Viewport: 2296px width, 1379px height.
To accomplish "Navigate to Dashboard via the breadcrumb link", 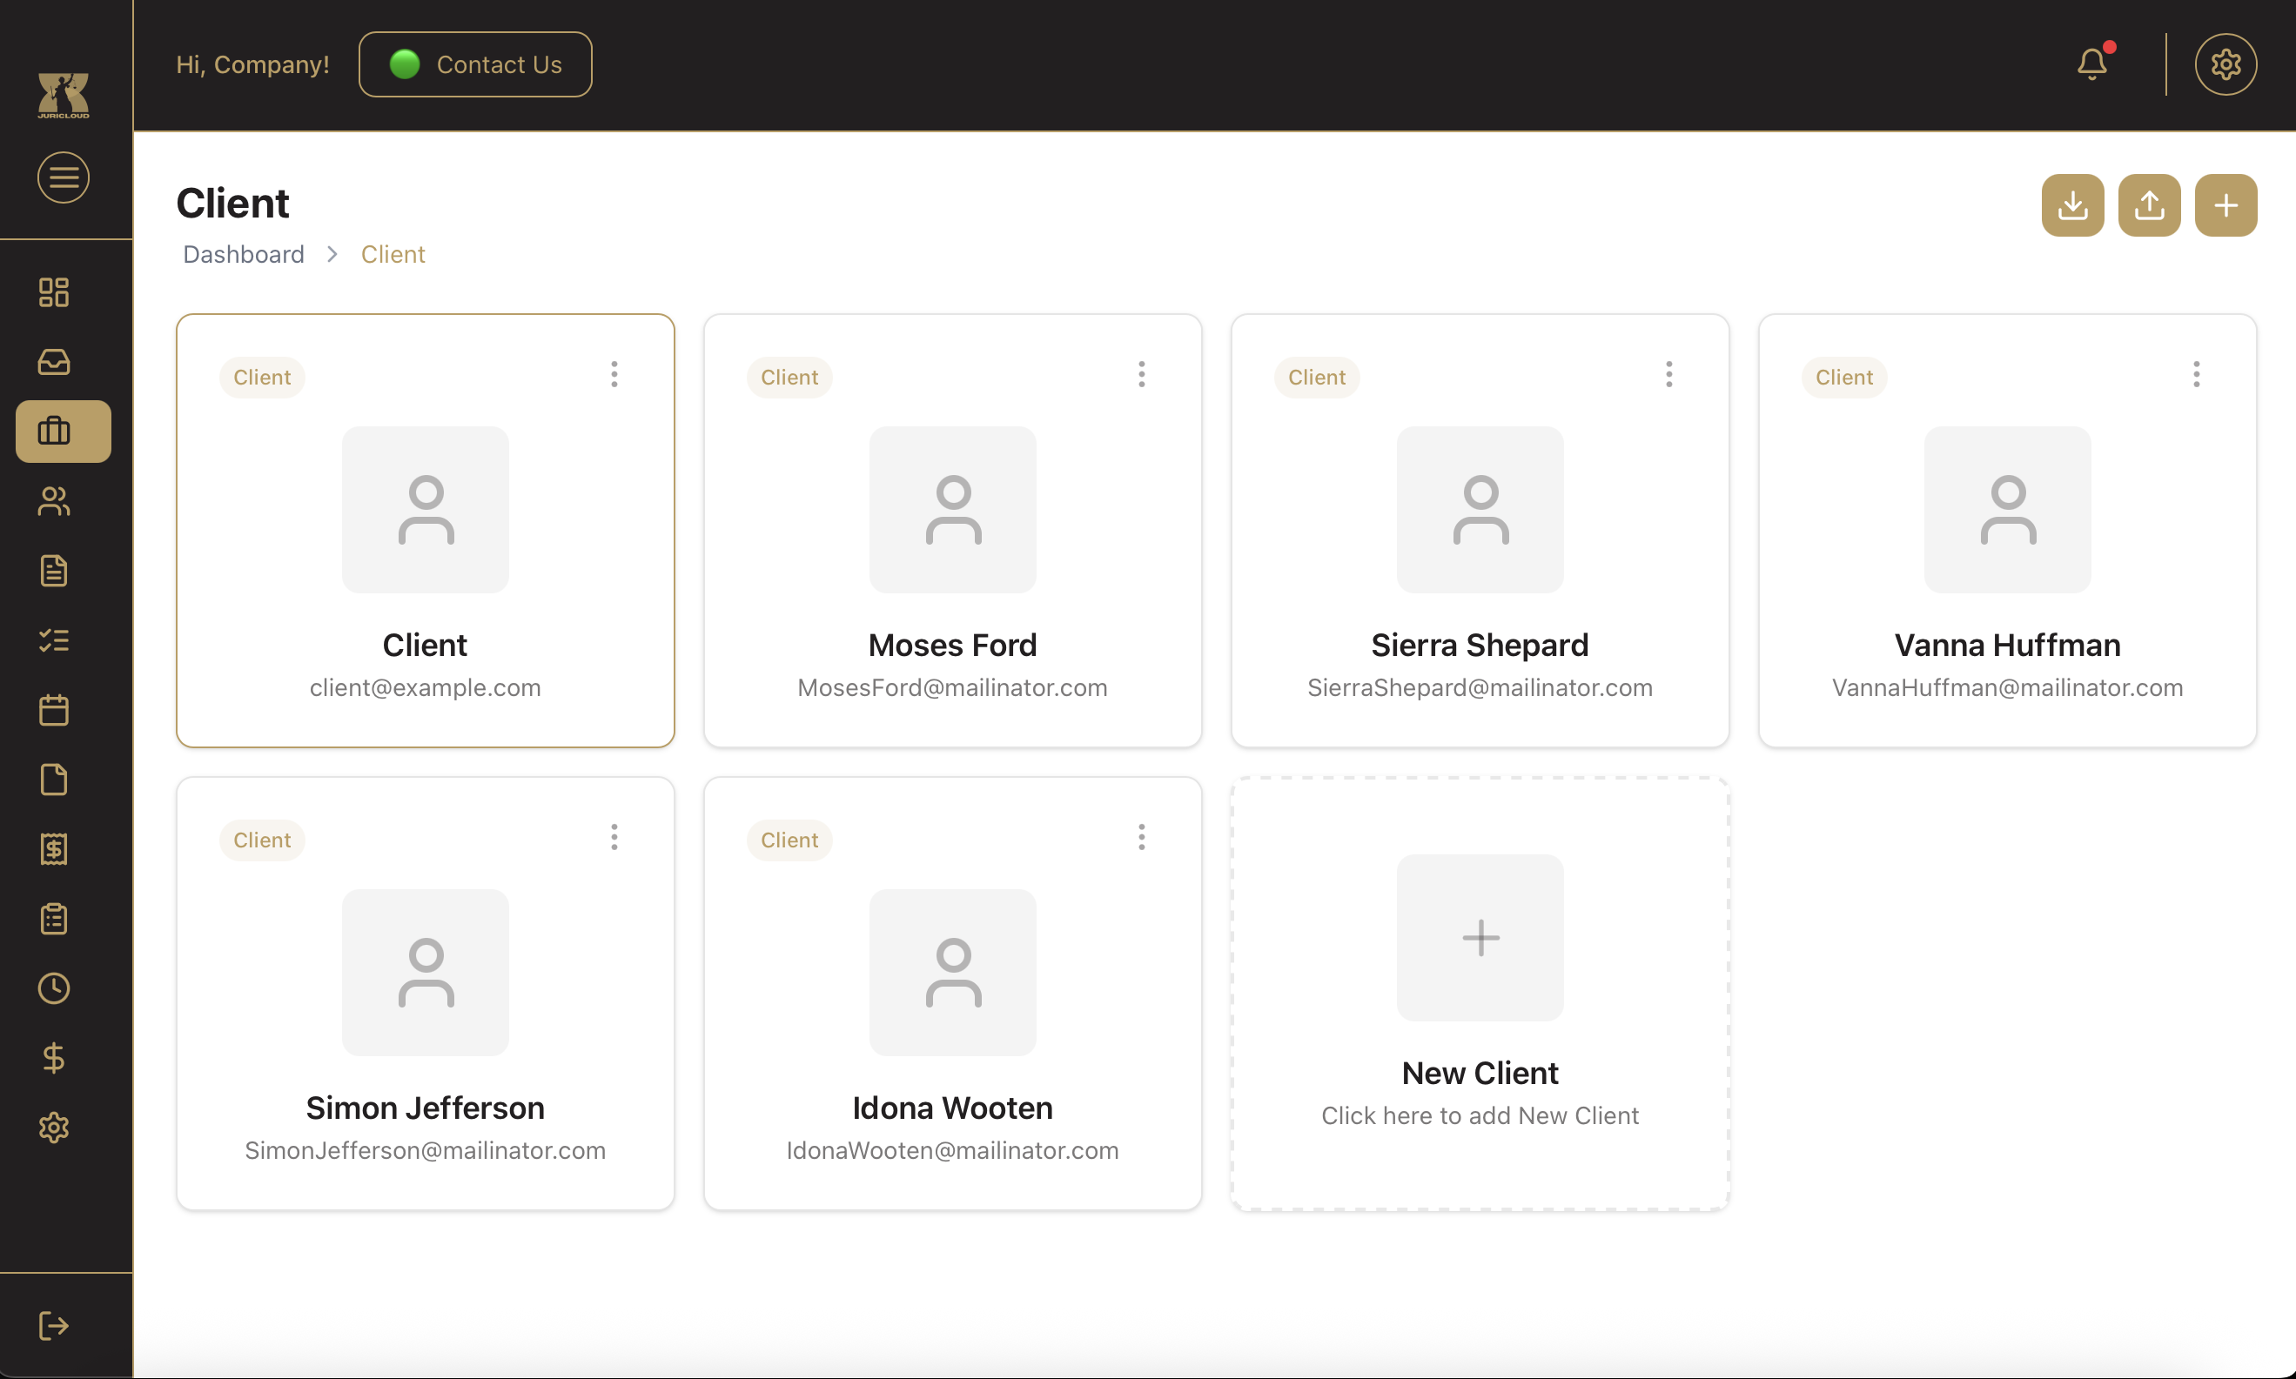I will 243,254.
